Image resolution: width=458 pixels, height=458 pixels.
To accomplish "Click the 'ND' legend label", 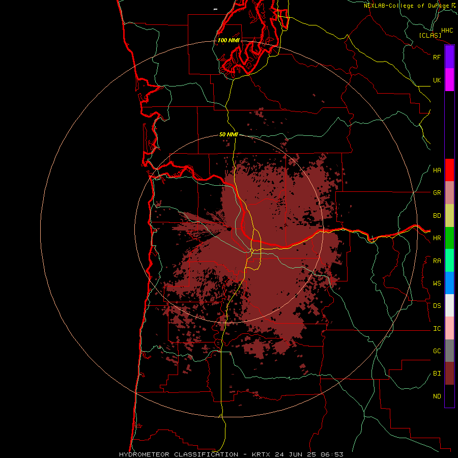I will click(x=437, y=396).
